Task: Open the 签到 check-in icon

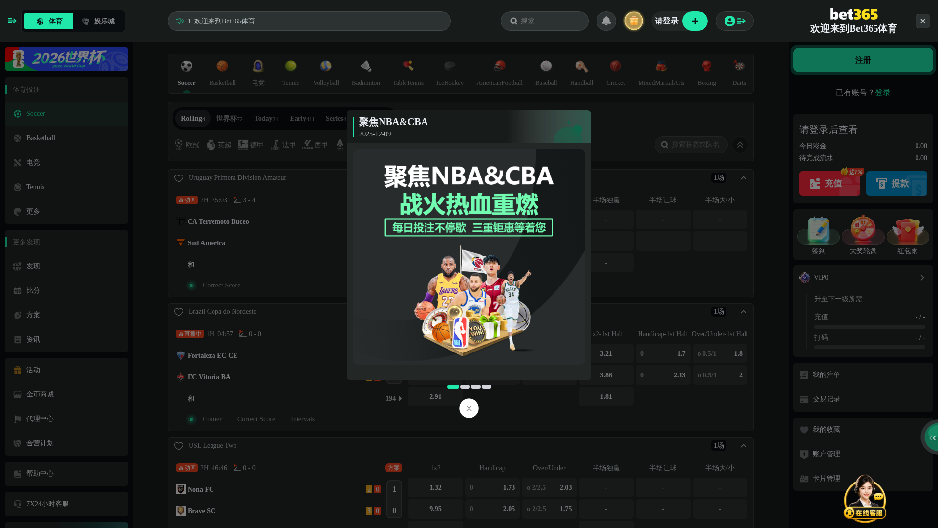Action: click(818, 231)
